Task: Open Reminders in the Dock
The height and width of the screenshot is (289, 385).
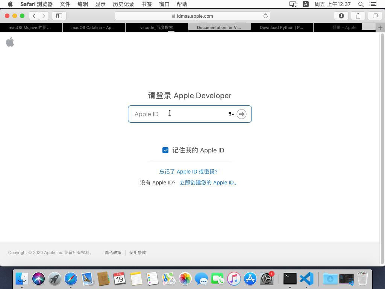Action: click(152, 279)
